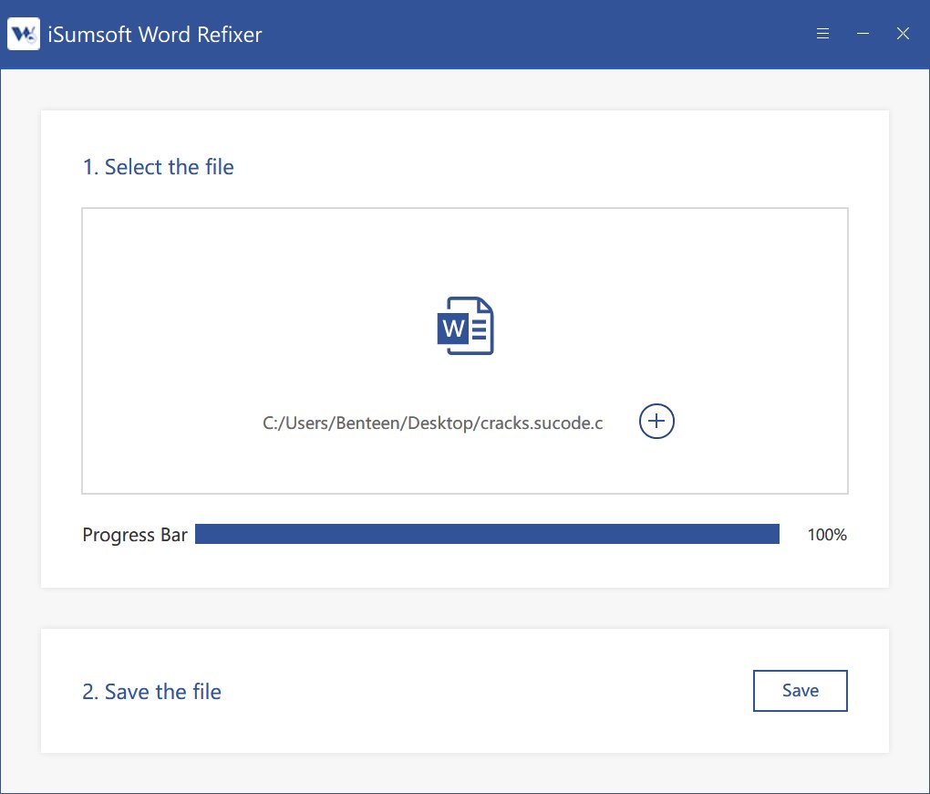The width and height of the screenshot is (930, 794).
Task: Click the "Progress Bar" label
Action: [x=135, y=535]
